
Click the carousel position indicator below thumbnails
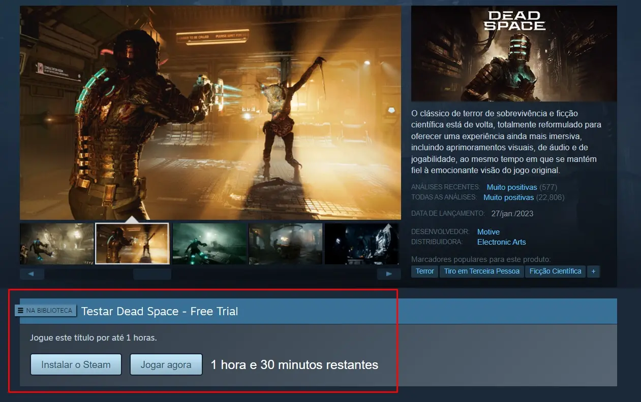(x=152, y=274)
